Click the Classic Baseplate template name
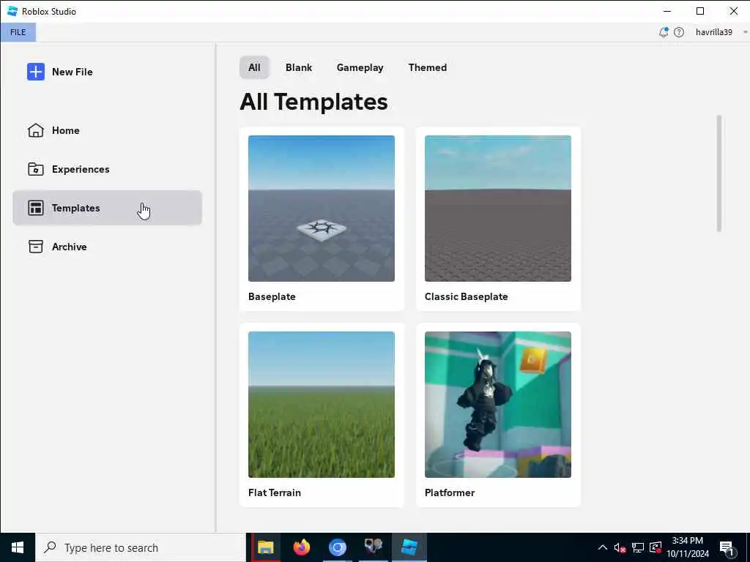This screenshot has height=562, width=750. (x=467, y=296)
